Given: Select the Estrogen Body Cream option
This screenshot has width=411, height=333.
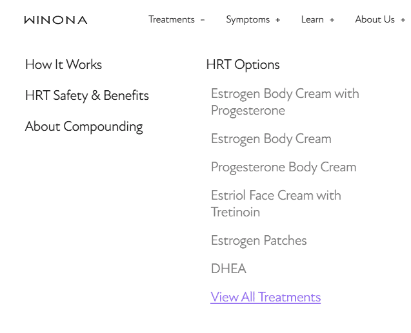Looking at the screenshot, I should [x=271, y=138].
